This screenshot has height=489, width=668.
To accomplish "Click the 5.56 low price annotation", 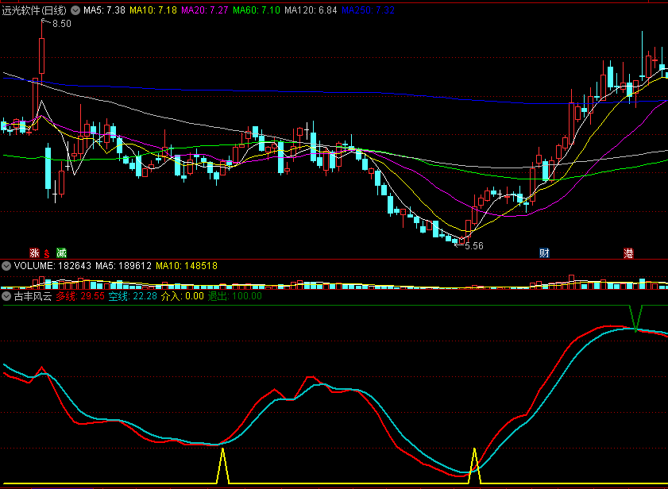I will click(473, 246).
